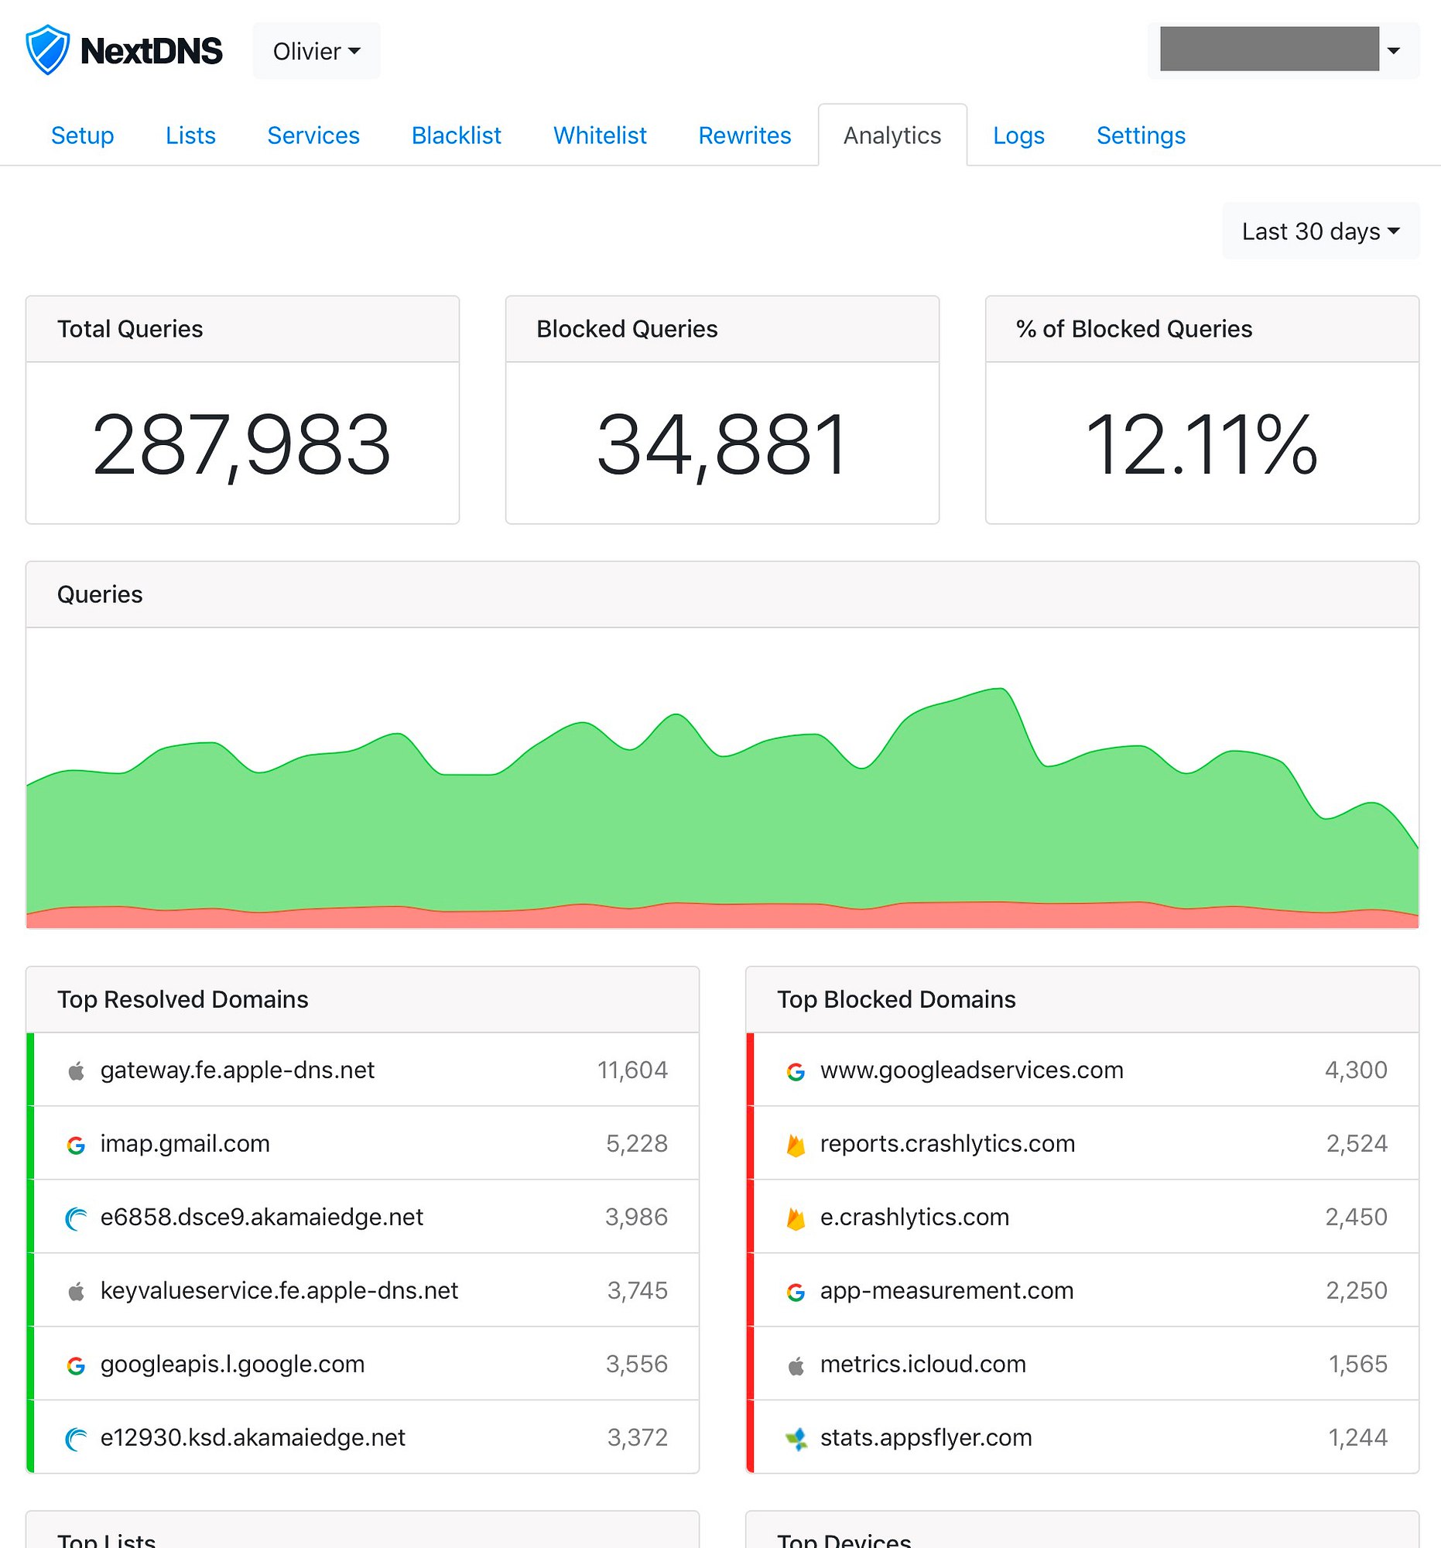
Task: Select the reports.crashlytics.com blocked domain
Action: click(947, 1143)
